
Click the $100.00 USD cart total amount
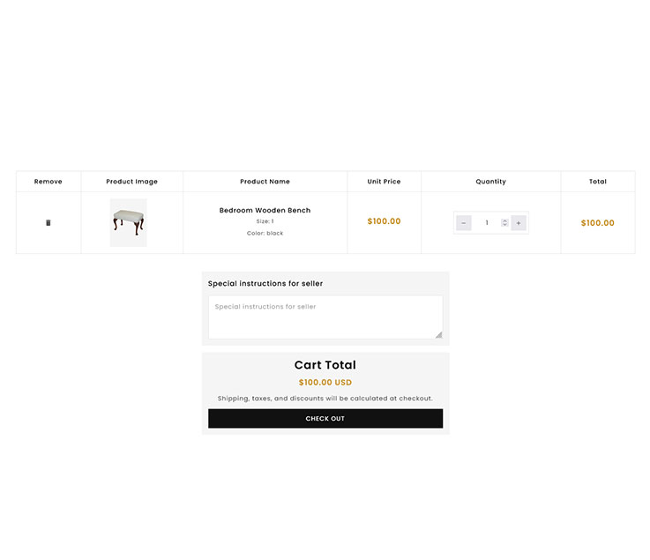click(325, 383)
